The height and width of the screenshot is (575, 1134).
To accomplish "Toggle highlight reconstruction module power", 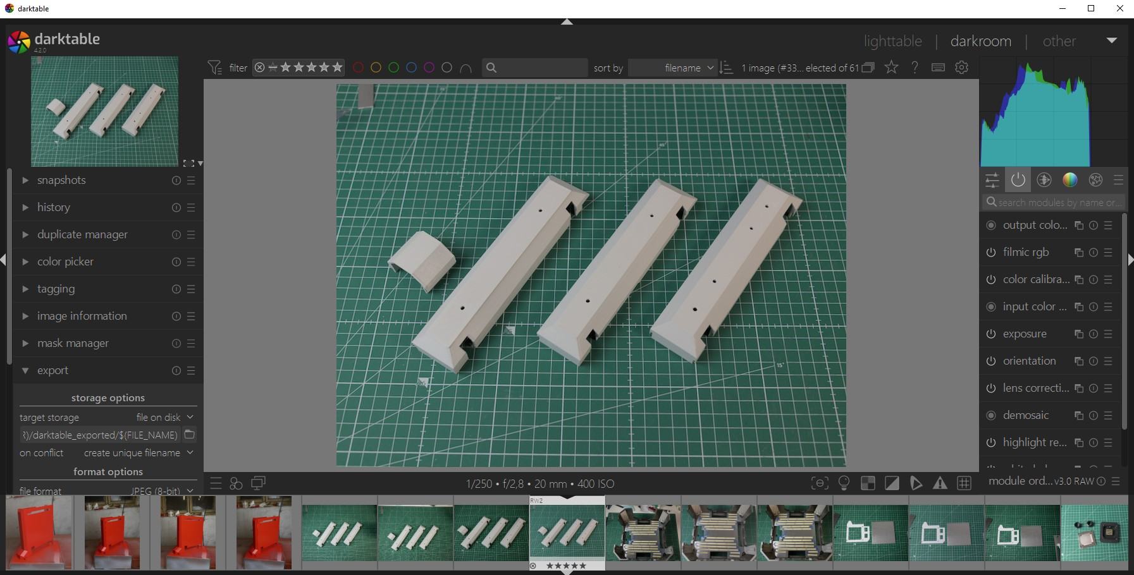I will [x=991, y=443].
